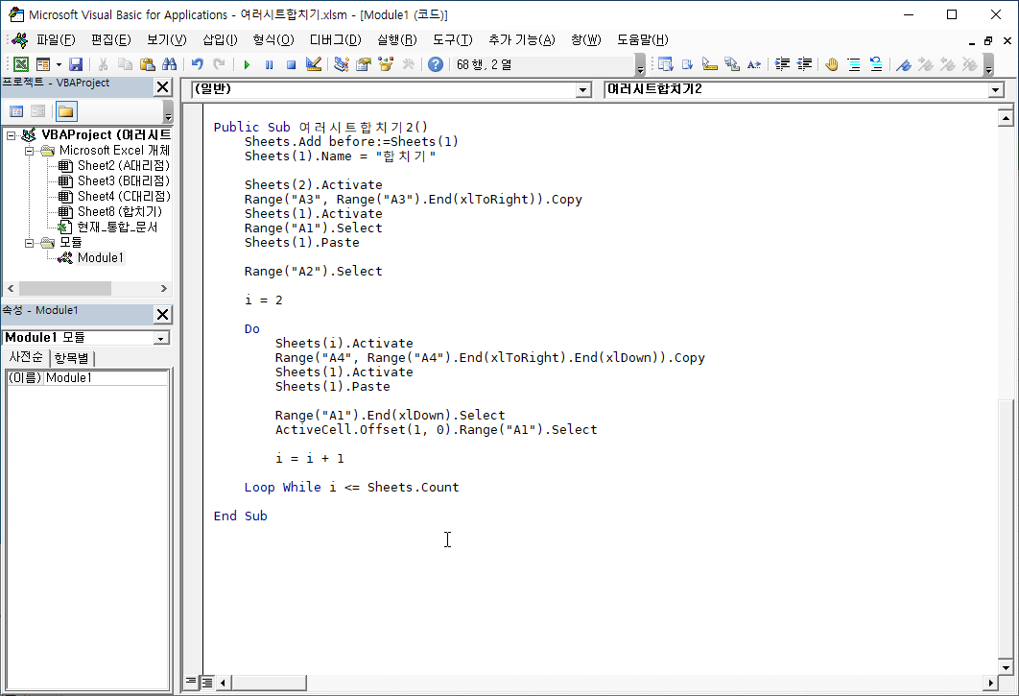Undo the last edit
Image resolution: width=1019 pixels, height=696 pixels.
click(197, 64)
